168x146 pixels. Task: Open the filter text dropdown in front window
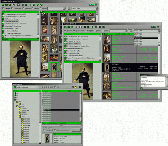pyautogui.click(x=126, y=31)
